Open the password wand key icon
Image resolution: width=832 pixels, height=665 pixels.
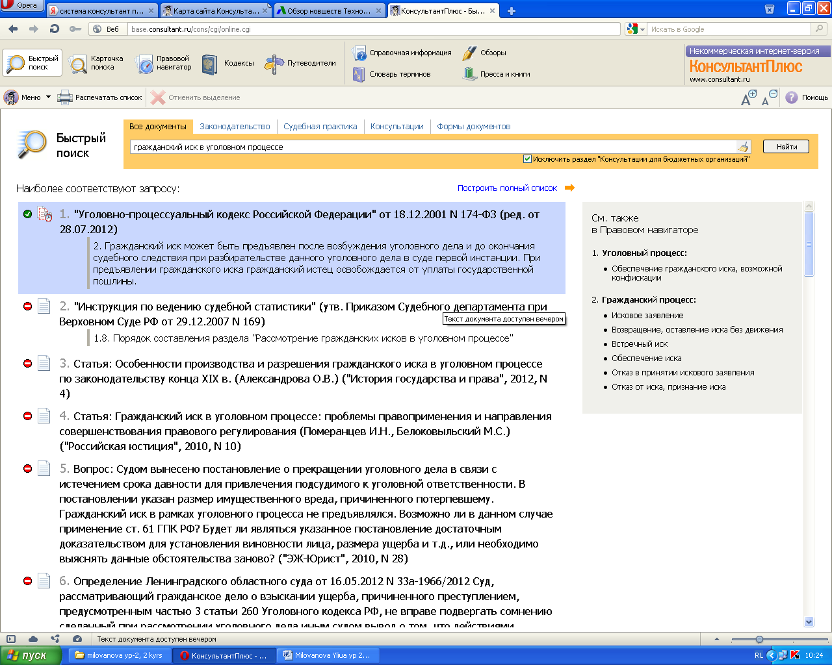click(75, 29)
